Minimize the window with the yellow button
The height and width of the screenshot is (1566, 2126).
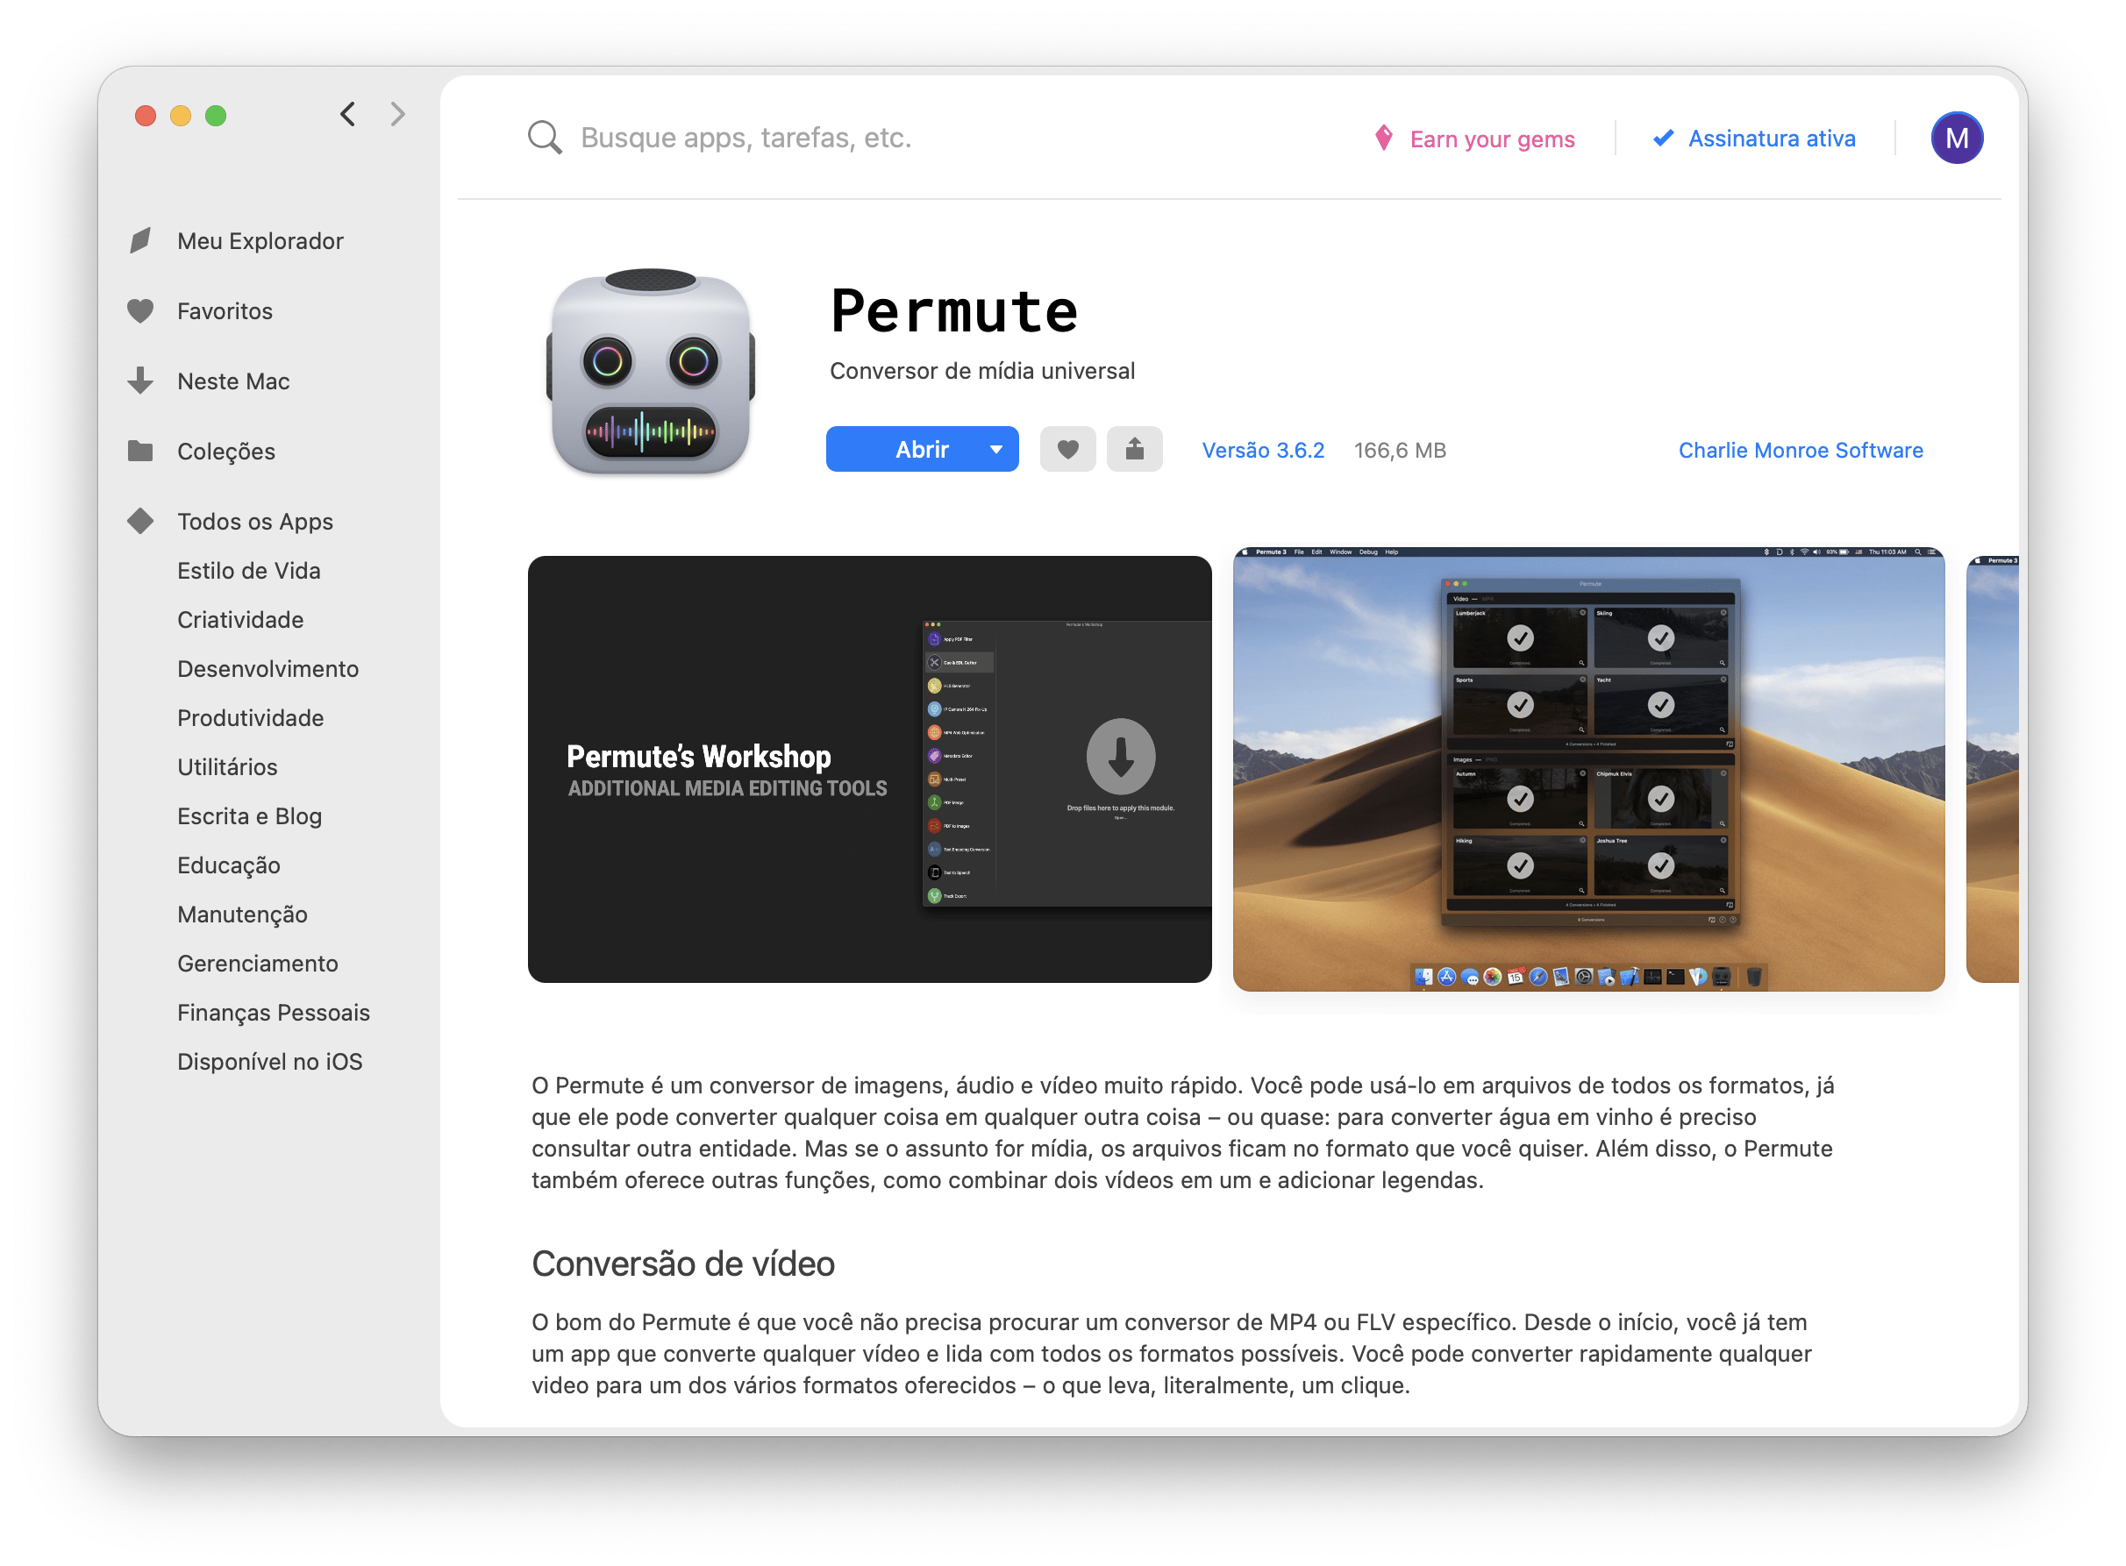(x=180, y=116)
